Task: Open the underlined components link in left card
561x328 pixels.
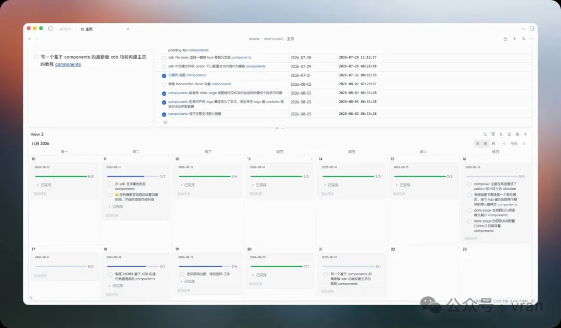Action: 68,64
